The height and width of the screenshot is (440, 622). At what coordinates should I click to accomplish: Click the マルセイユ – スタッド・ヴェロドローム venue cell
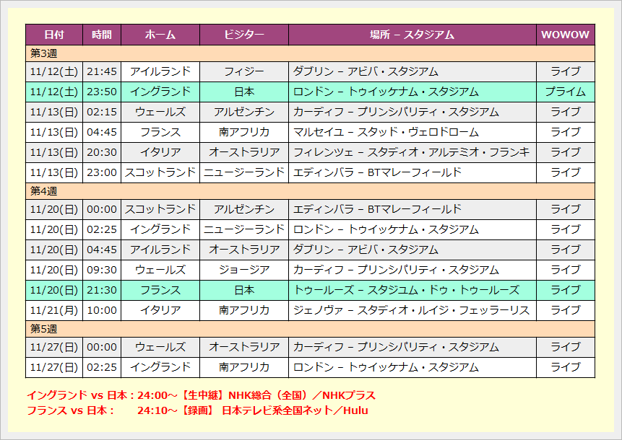412,132
